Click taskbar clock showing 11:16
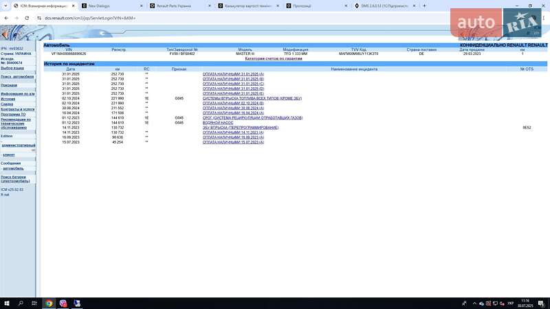This screenshot has height=309, width=550. coord(525,303)
